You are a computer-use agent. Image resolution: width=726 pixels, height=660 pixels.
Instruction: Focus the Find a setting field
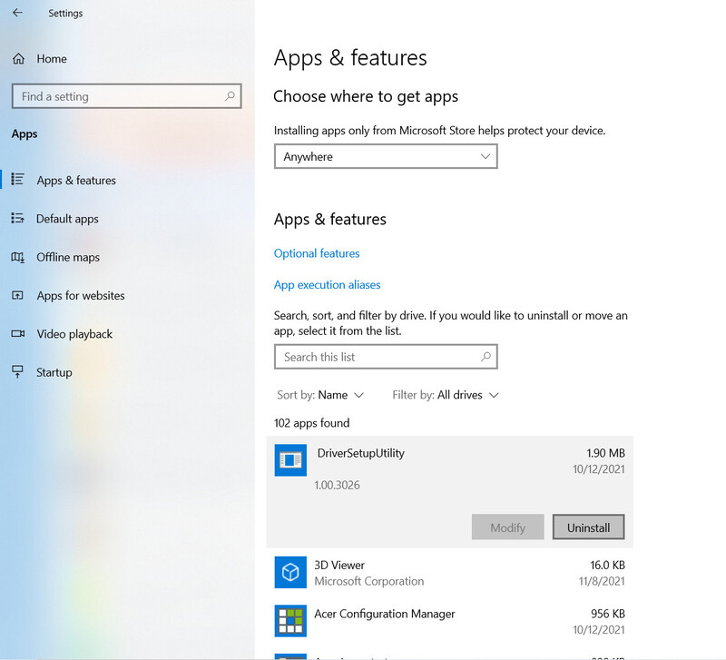[127, 96]
